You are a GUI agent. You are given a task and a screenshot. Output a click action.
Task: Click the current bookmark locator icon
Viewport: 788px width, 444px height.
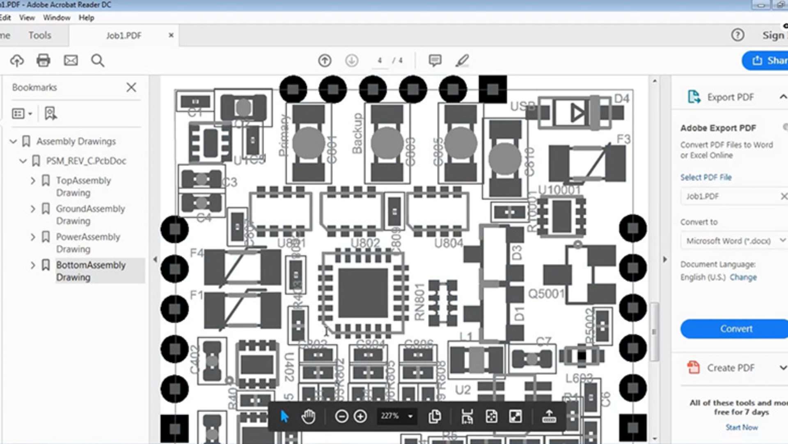(50, 114)
